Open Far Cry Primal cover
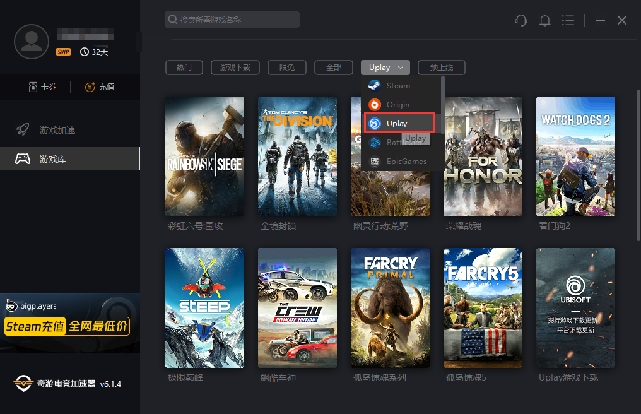 coord(391,307)
